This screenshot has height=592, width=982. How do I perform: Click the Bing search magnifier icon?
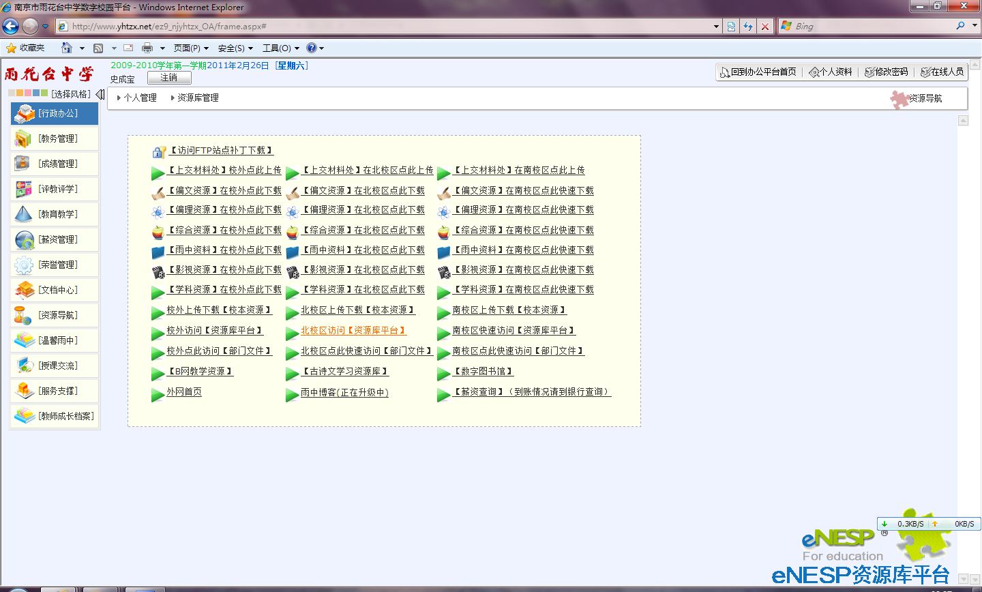(961, 26)
